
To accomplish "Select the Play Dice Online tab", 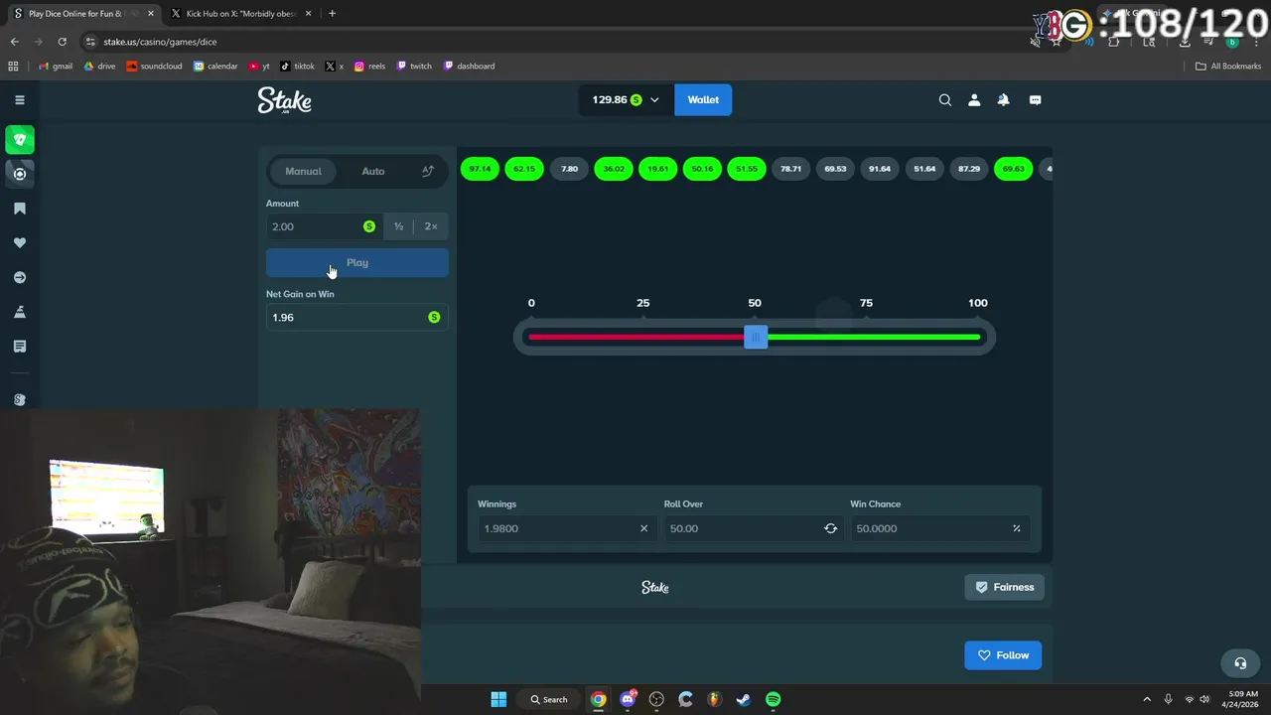I will point(82,14).
